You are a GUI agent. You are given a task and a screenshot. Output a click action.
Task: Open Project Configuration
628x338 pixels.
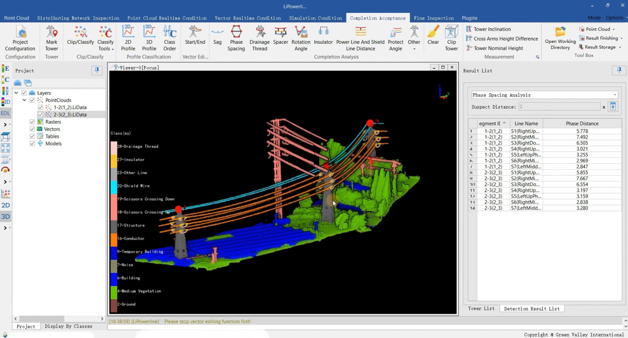(20, 38)
